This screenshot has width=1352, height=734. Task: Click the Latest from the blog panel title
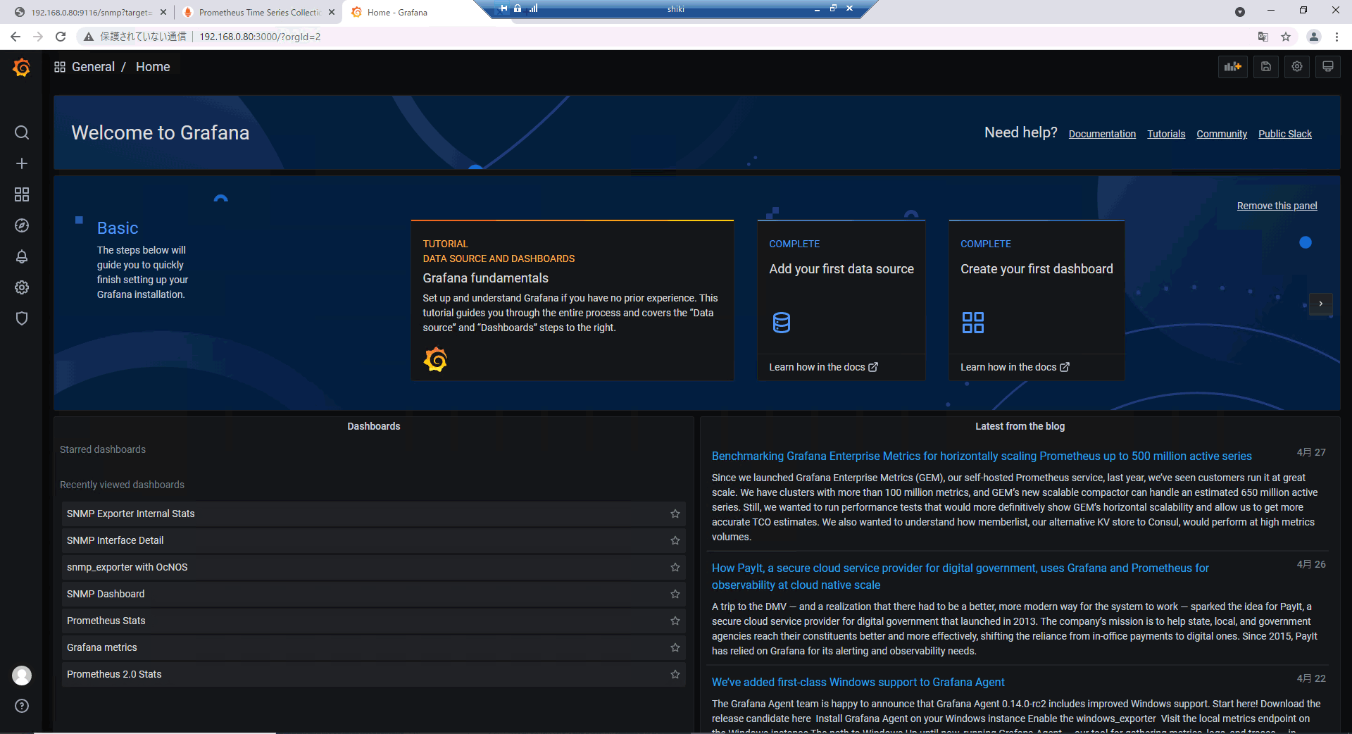click(1020, 426)
